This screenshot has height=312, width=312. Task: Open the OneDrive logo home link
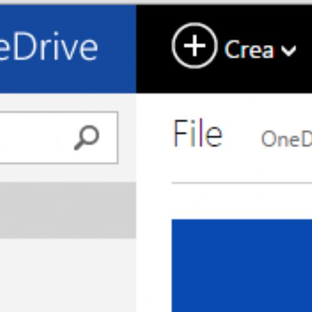tap(49, 46)
